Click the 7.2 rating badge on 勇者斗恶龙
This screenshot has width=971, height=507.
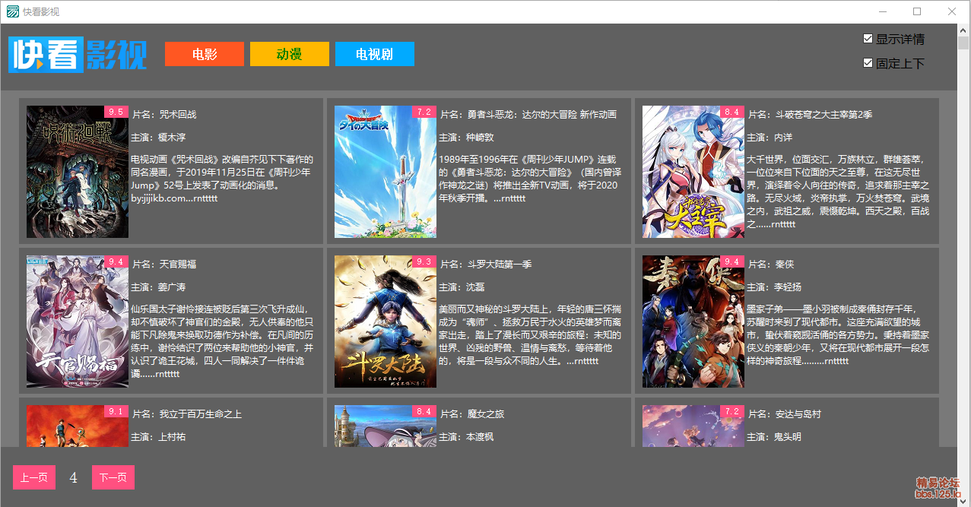424,112
